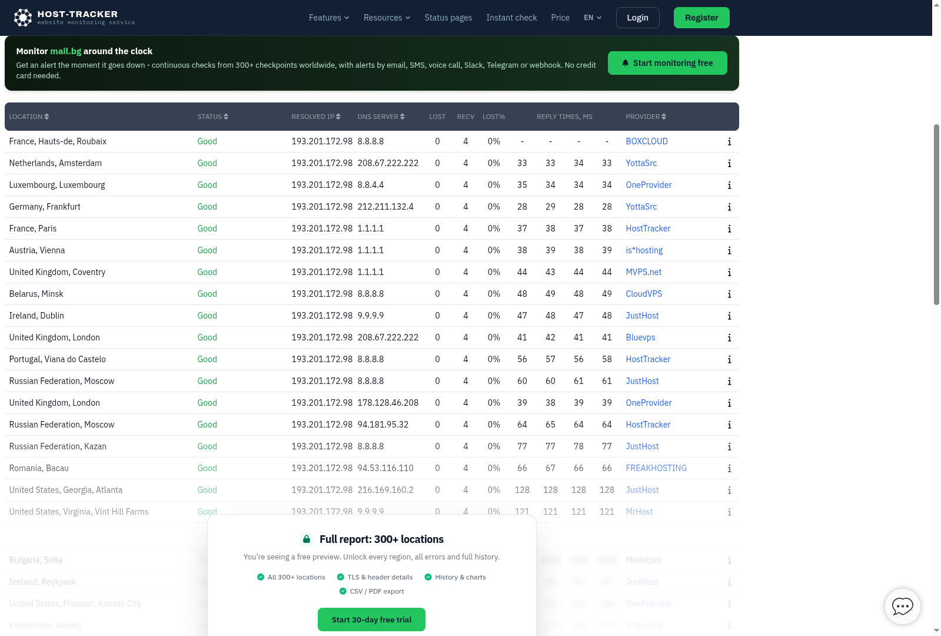Viewport: 941px width, 636px height.
Task: Select DNS server 94.181.95.32 cell
Action: point(383,425)
